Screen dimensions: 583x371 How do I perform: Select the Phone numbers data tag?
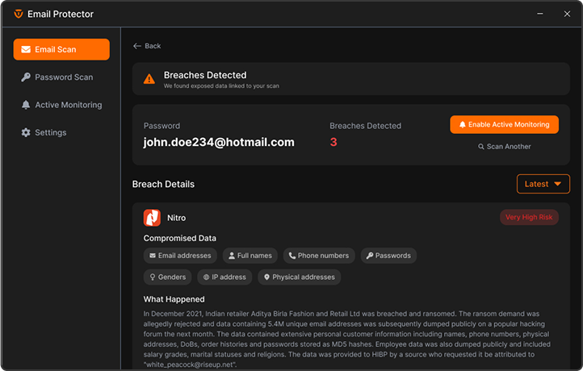[x=318, y=256]
